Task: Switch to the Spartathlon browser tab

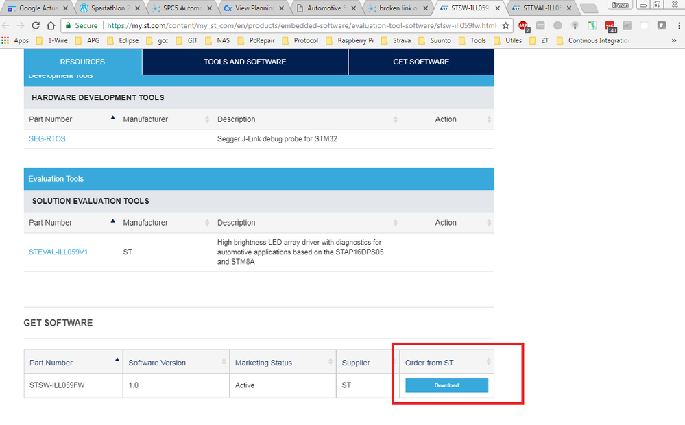Action: click(109, 8)
